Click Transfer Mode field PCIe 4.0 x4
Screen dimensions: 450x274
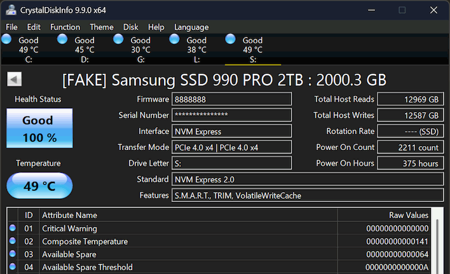click(x=231, y=147)
